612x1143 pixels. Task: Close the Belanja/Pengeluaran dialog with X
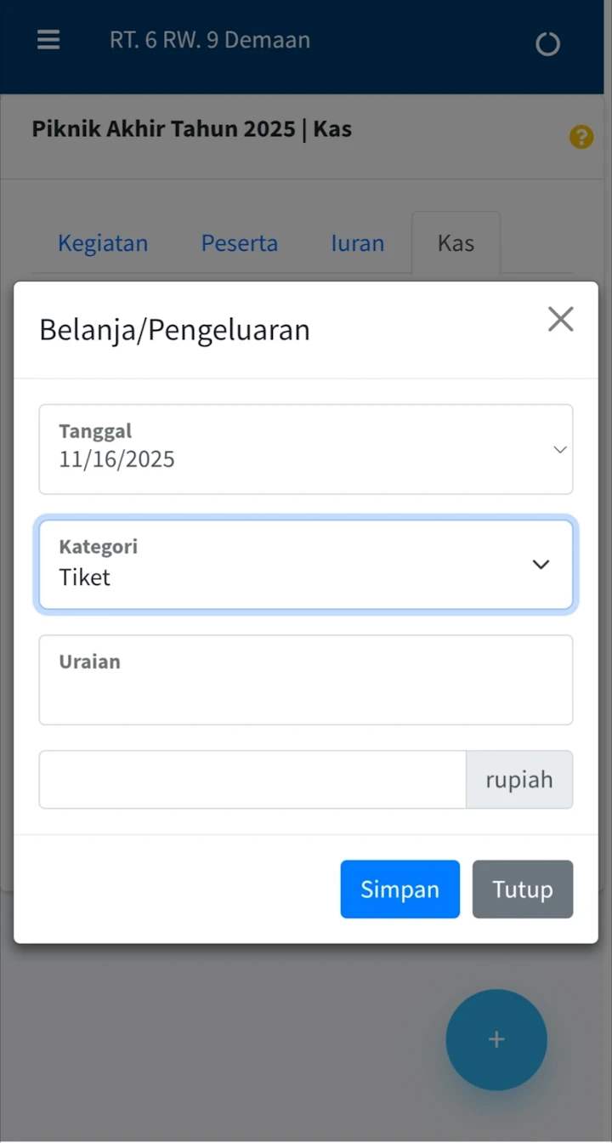[560, 320]
